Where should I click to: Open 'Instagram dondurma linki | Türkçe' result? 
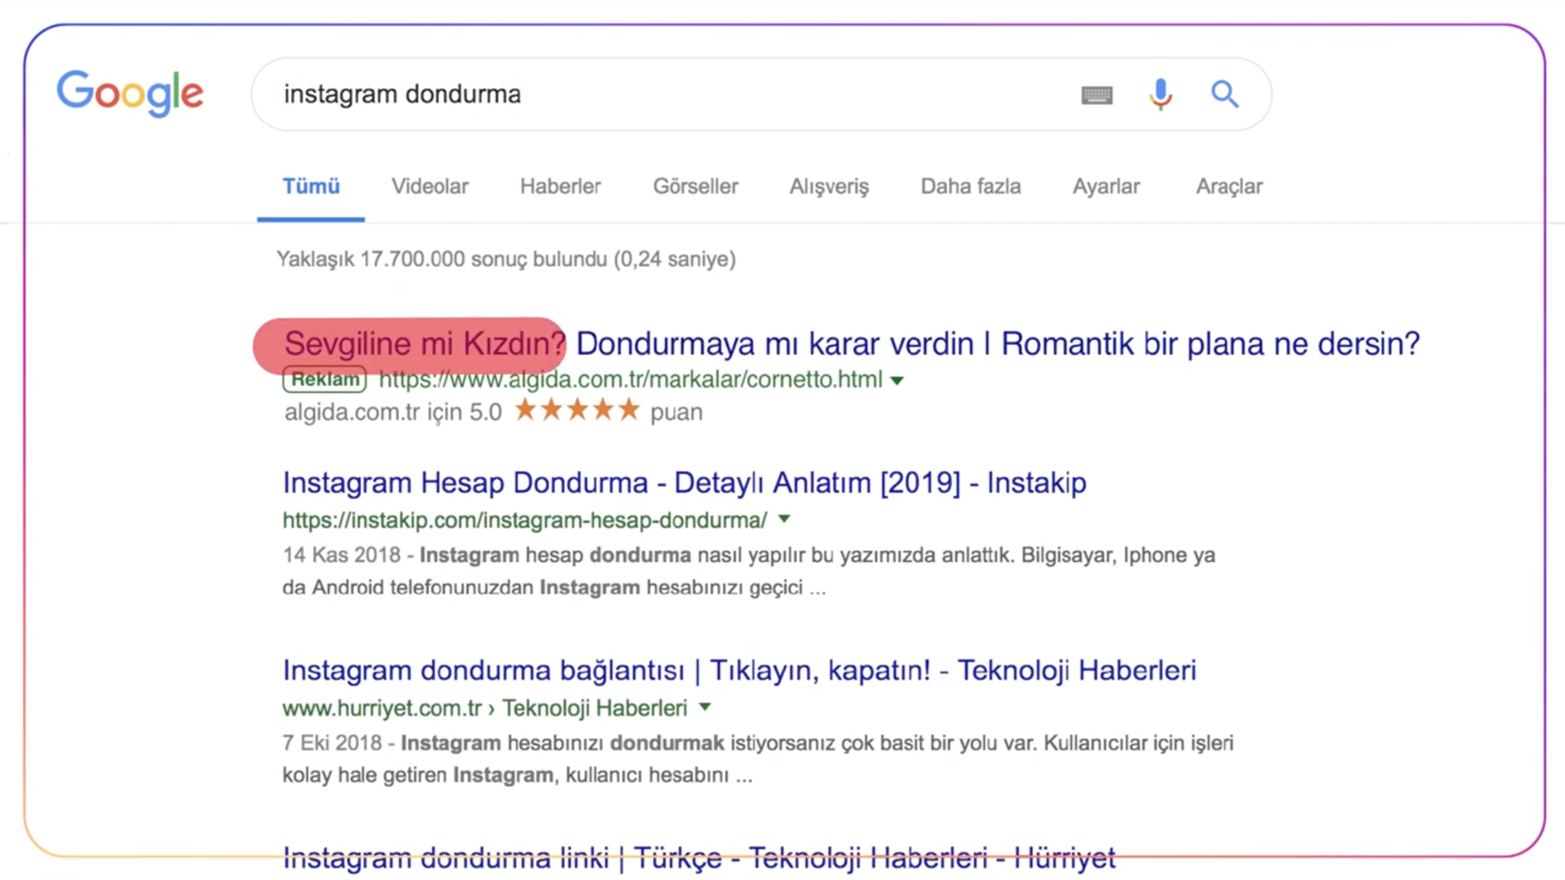click(x=699, y=857)
